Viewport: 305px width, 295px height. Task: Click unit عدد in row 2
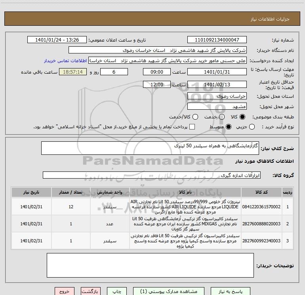click(x=110, y=224)
